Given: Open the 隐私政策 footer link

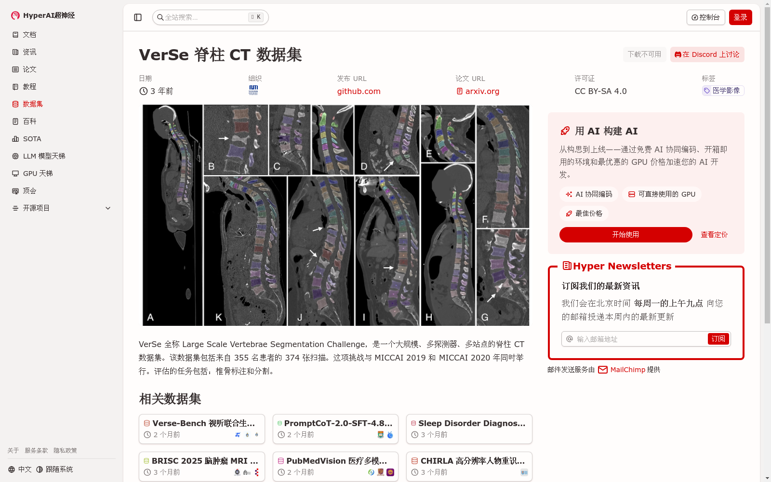Looking at the screenshot, I should point(65,451).
